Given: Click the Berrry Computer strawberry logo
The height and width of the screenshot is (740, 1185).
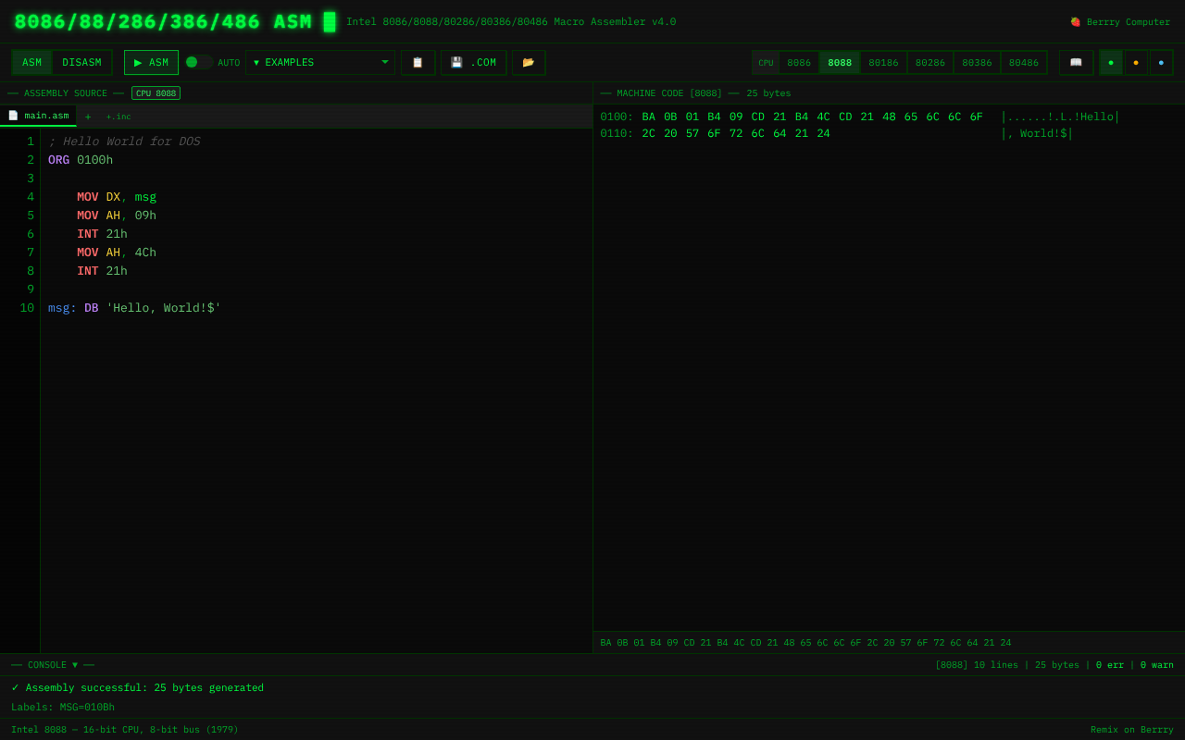Looking at the screenshot, I should coord(1120,22).
